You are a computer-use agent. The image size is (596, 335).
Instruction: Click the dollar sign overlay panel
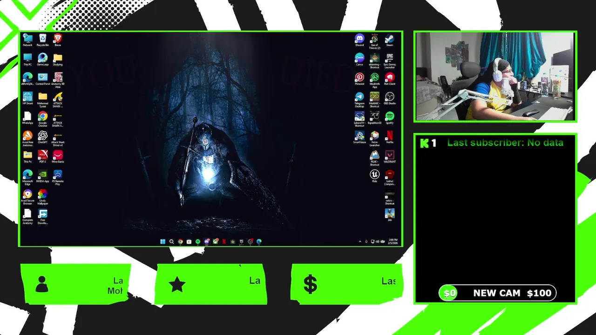click(x=346, y=284)
